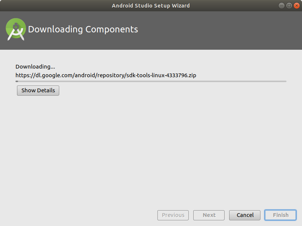The height and width of the screenshot is (226, 302).
Task: Maximize the Setup Wizard window
Action: pyautogui.click(x=289, y=6)
